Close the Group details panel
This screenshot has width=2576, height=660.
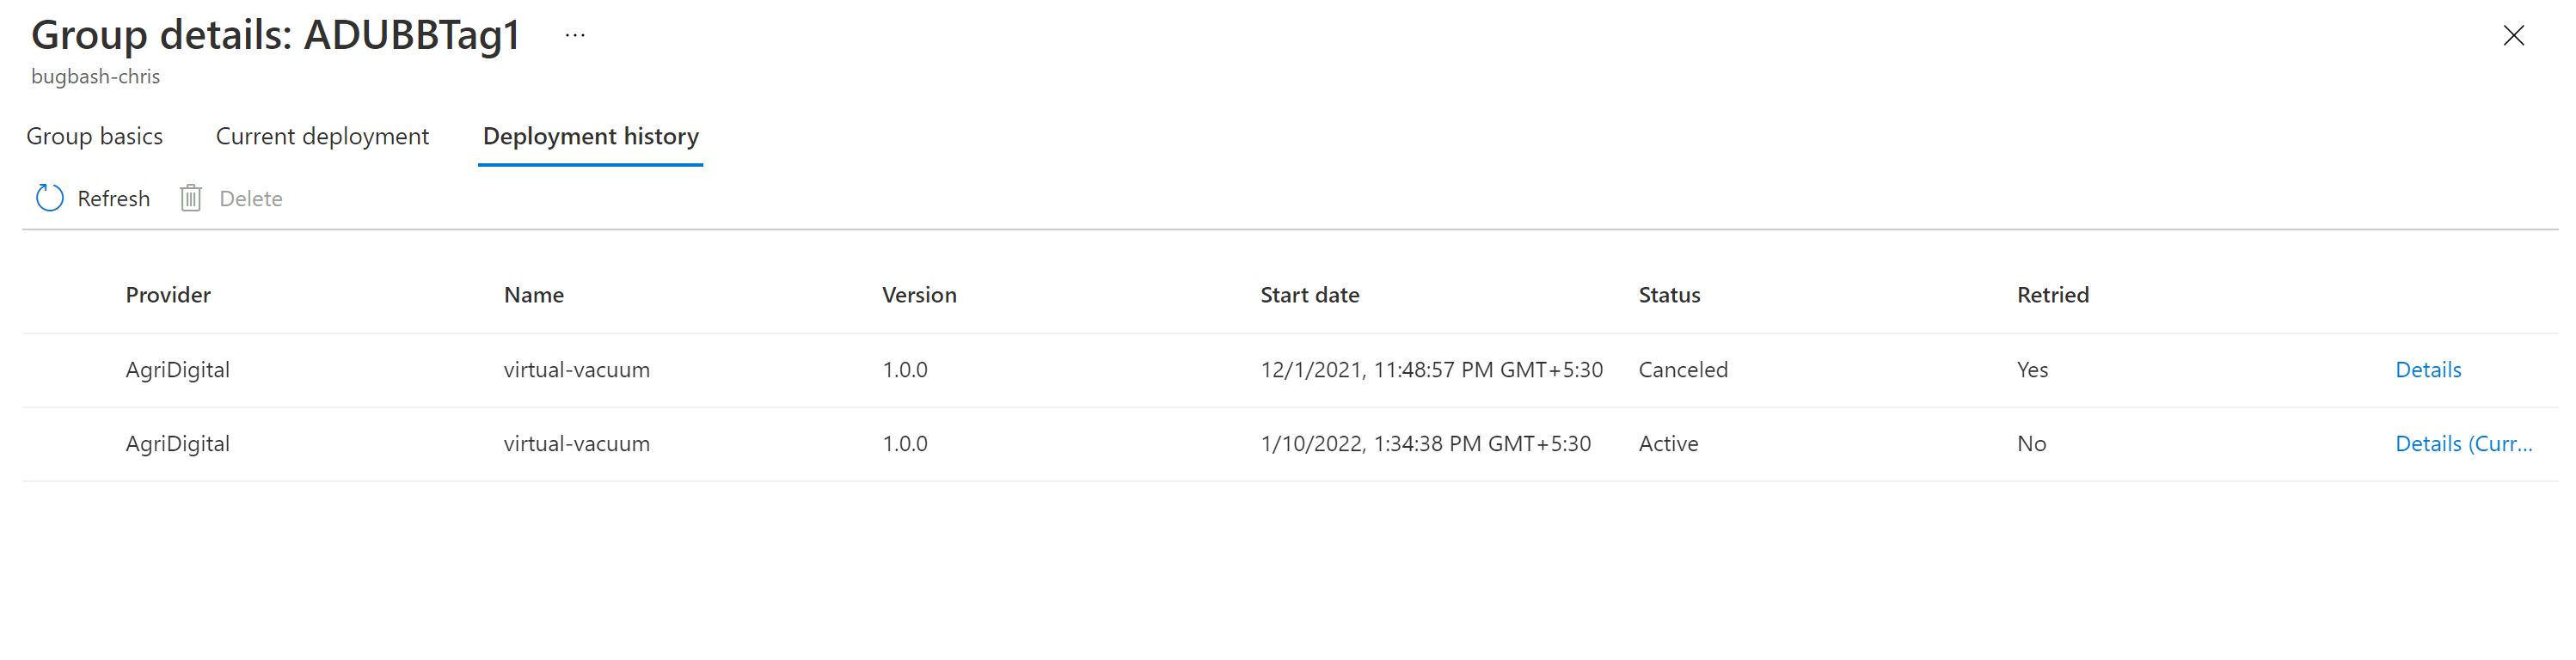[2513, 35]
